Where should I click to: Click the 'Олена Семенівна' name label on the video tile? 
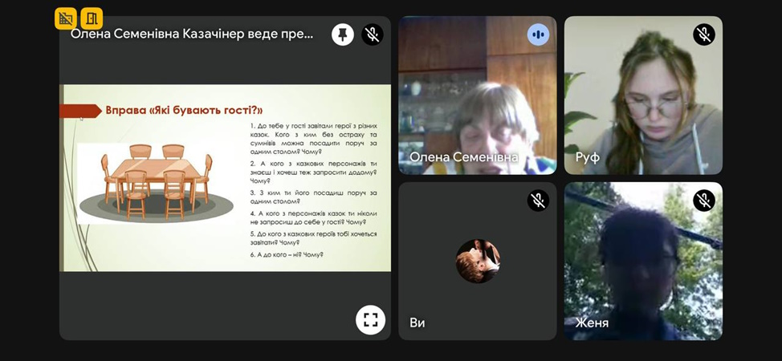[463, 157]
